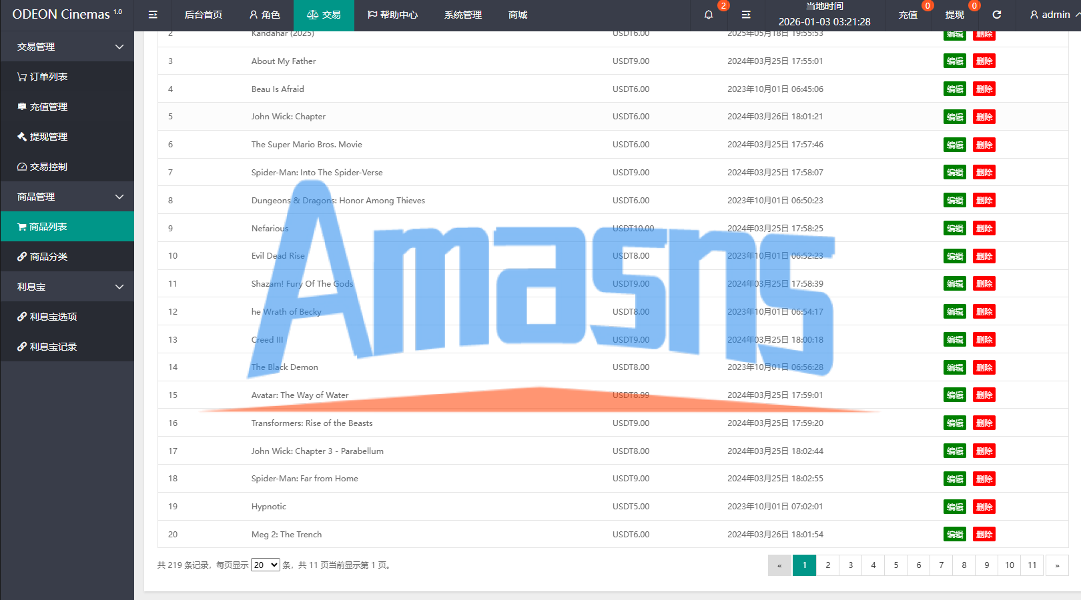Viewport: 1081px width, 600px height.
Task: Click the refresh icon in header
Action: (x=997, y=15)
